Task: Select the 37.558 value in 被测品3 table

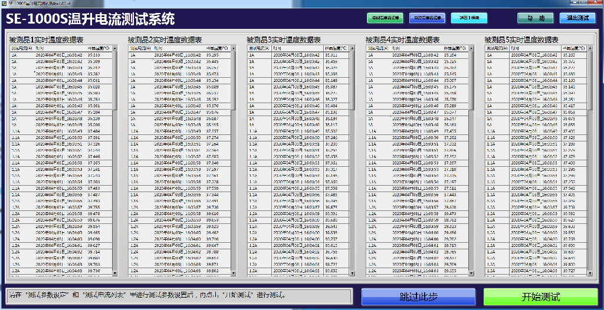Action: click(x=331, y=188)
